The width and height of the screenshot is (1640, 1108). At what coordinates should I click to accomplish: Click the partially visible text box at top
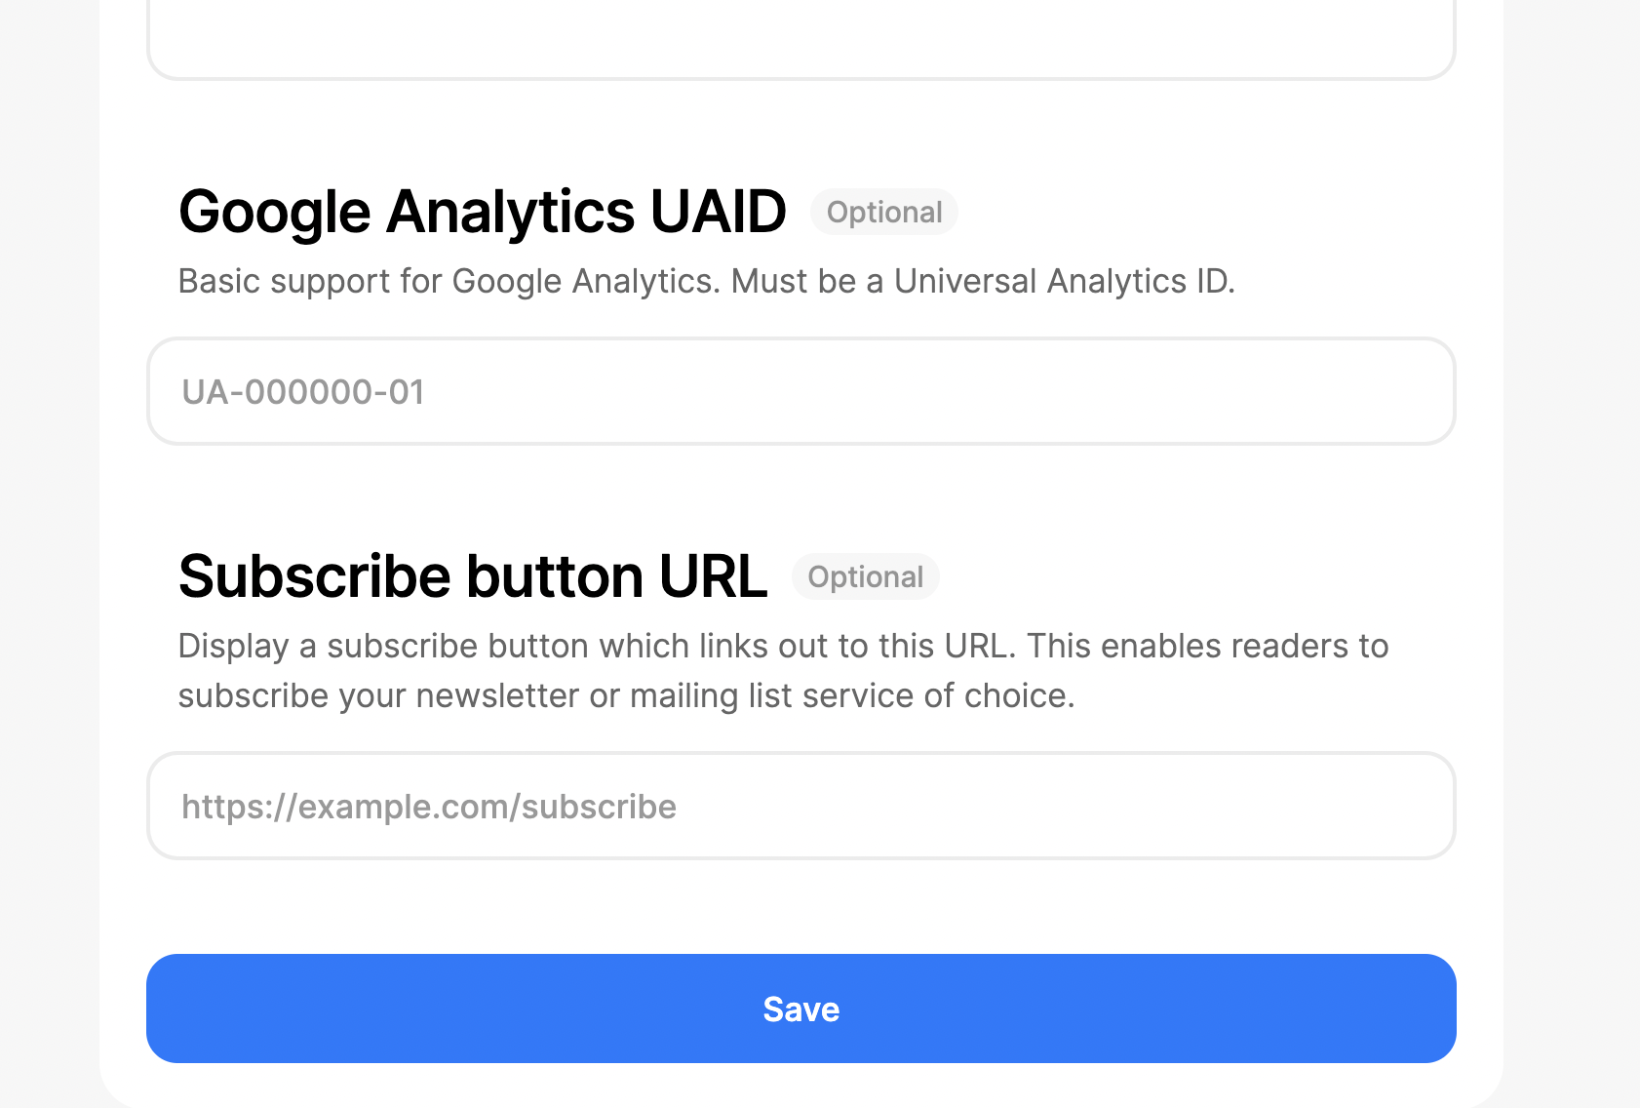(x=800, y=39)
